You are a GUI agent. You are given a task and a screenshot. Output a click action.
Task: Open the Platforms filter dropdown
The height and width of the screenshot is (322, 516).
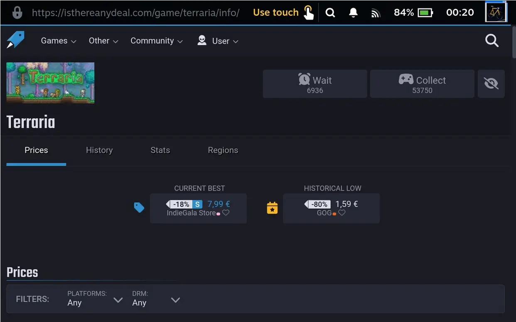pyautogui.click(x=95, y=298)
